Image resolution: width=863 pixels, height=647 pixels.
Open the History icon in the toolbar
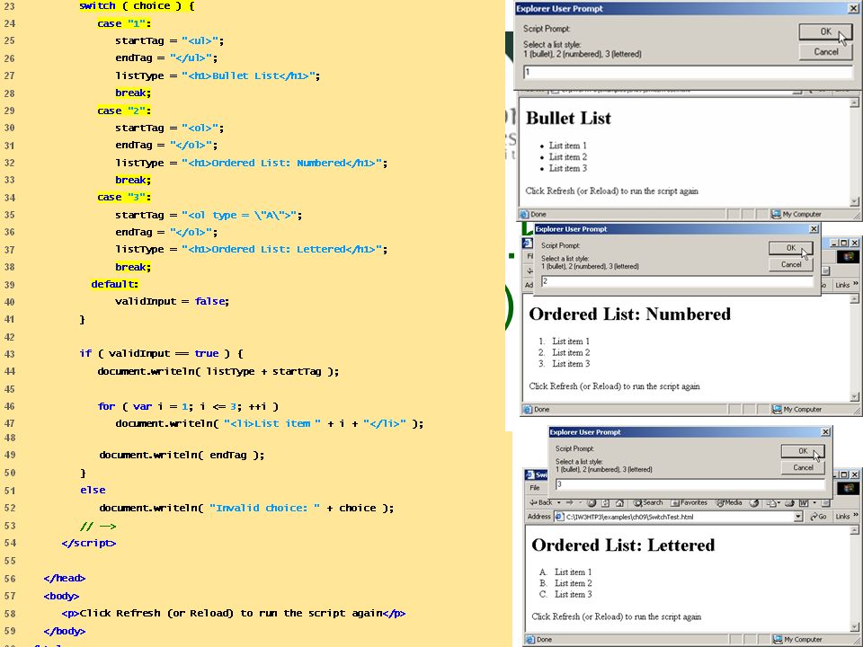coord(753,502)
